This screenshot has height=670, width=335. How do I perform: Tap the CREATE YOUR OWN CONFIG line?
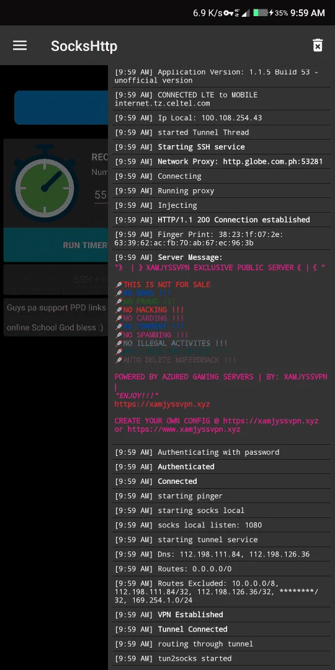(217, 425)
